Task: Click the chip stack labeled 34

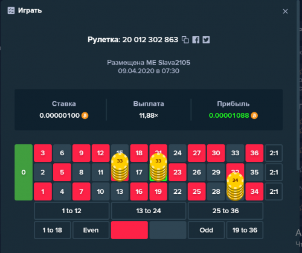Action: (x=235, y=186)
